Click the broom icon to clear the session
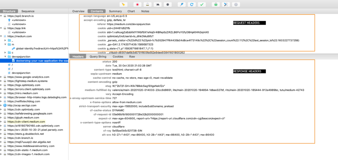The width and height of the screenshot is (338, 160). (123, 5)
